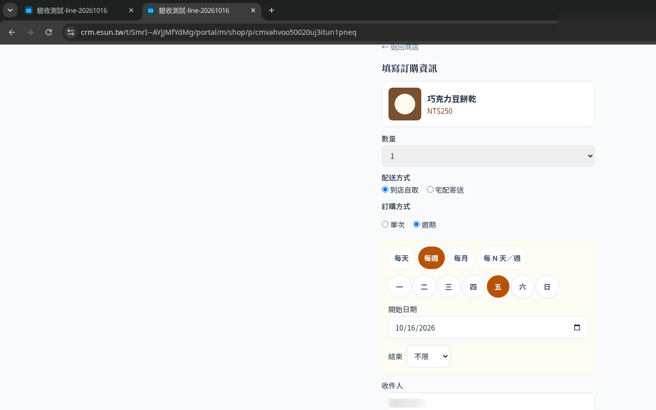Click the URL address bar
The height and width of the screenshot is (410, 656).
307,32
